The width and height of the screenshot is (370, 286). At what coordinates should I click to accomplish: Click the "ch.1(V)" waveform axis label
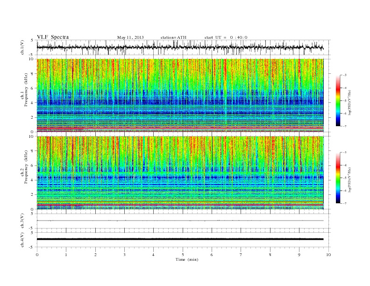coord(22,47)
